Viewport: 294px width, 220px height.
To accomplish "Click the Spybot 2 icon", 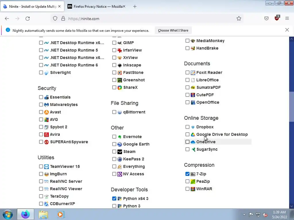I will click(x=47, y=127).
